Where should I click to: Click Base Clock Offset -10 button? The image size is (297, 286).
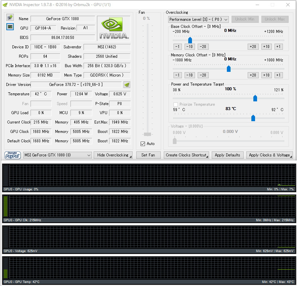190,47
